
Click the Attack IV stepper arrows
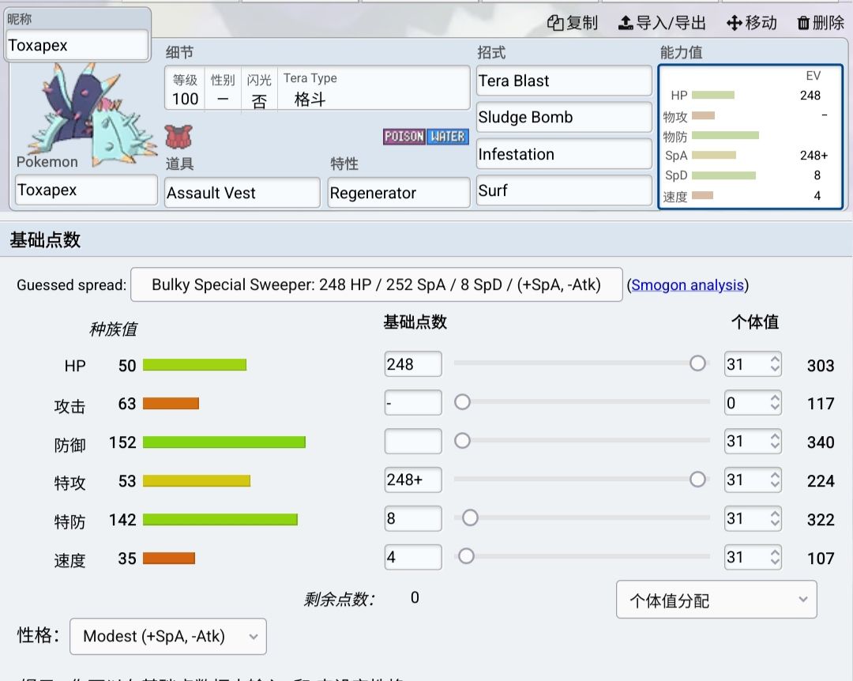[775, 403]
